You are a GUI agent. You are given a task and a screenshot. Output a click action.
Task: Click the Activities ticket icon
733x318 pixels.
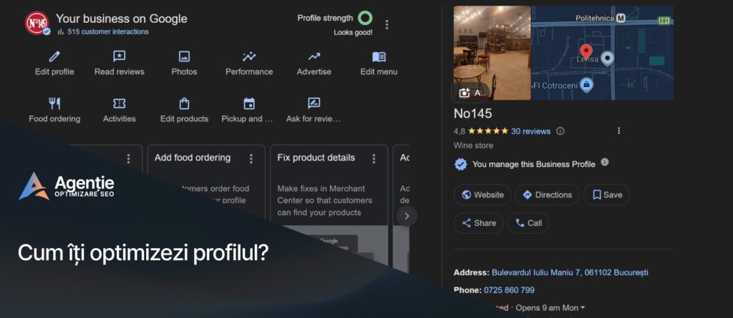click(x=119, y=104)
